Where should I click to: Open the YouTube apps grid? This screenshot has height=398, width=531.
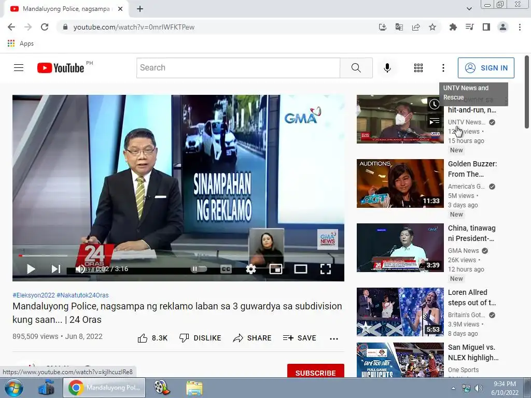[418, 68]
